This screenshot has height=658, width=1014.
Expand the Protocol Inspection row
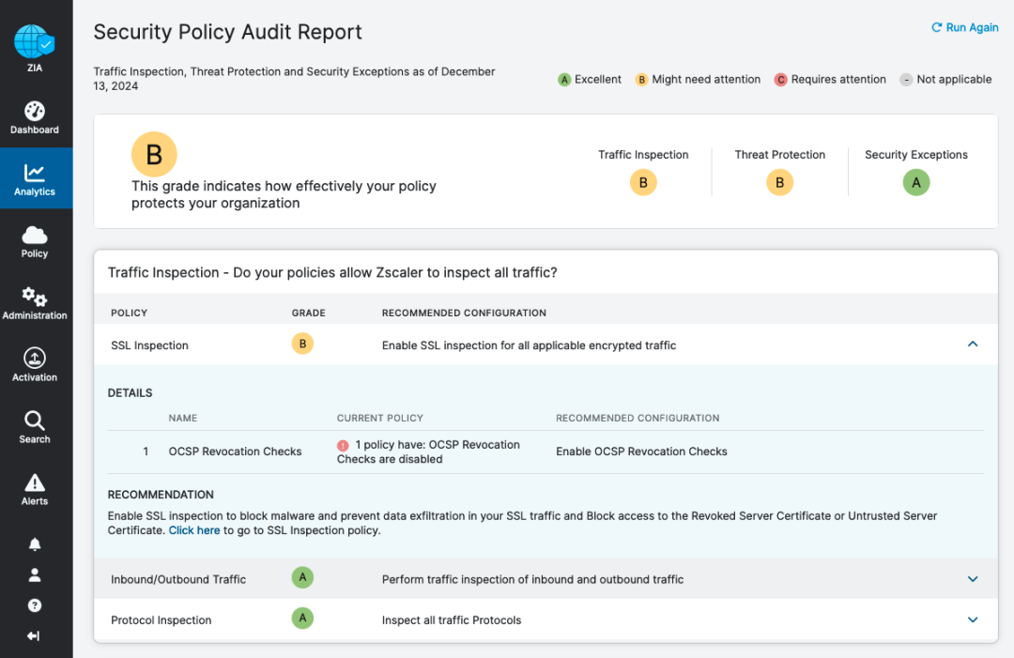973,620
